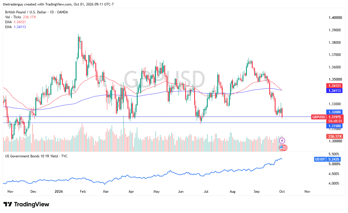Click the Sep time axis label
Image resolution: width=348 pixels, height=213 pixels.
257,192
